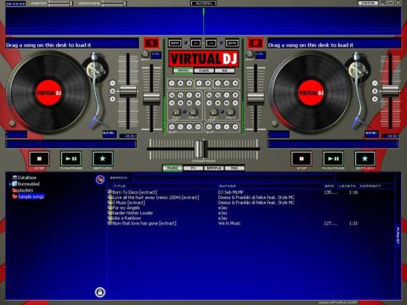
Task: Skip far backward (<<) on left deck
Action: tap(172, 127)
